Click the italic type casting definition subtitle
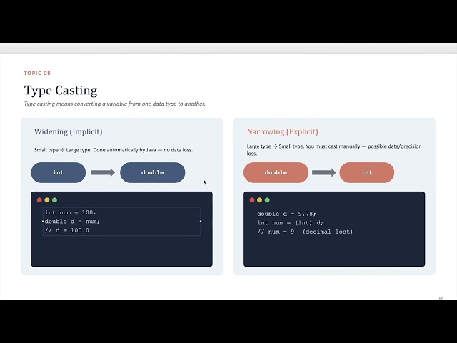This screenshot has width=457, height=343. [x=114, y=104]
